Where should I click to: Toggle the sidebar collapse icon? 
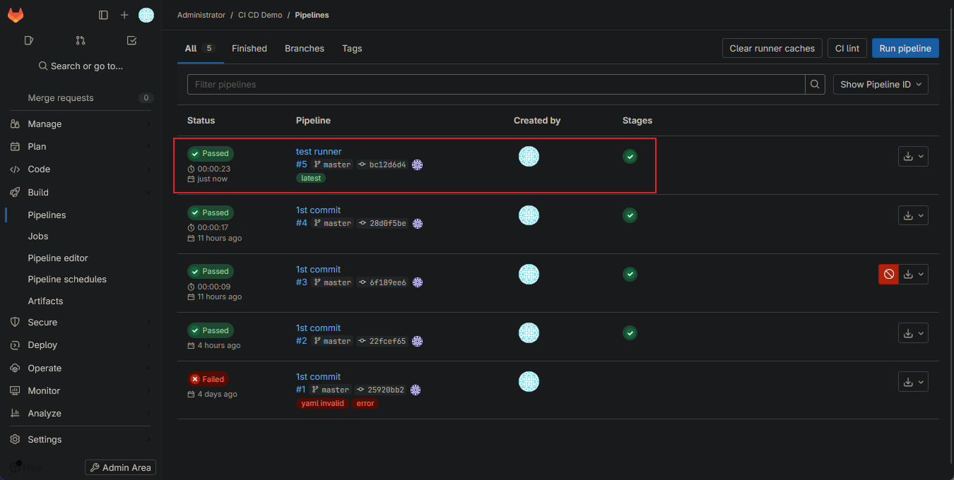[x=103, y=15]
